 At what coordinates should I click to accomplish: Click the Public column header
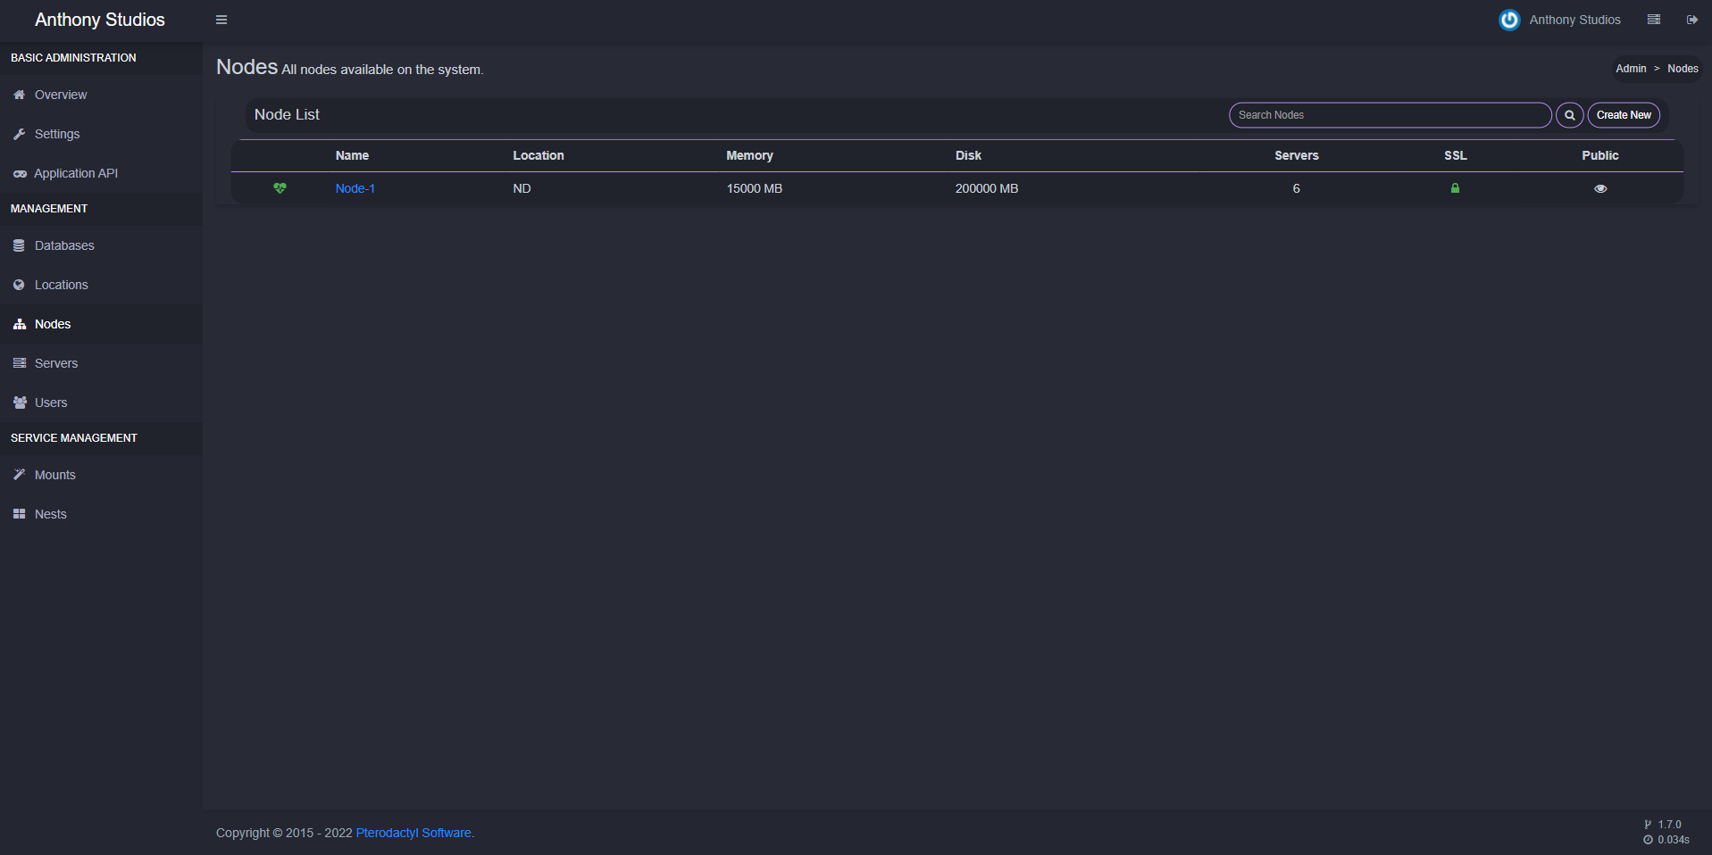coord(1599,155)
